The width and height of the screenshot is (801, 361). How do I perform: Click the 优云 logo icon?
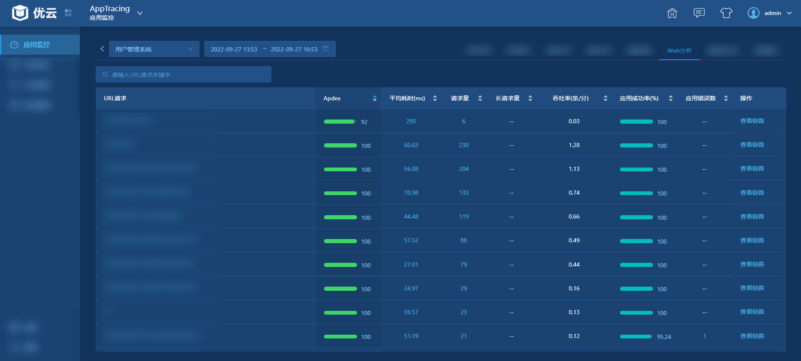coord(20,13)
